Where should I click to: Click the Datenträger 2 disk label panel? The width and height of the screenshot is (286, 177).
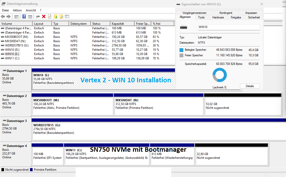pos(15,104)
